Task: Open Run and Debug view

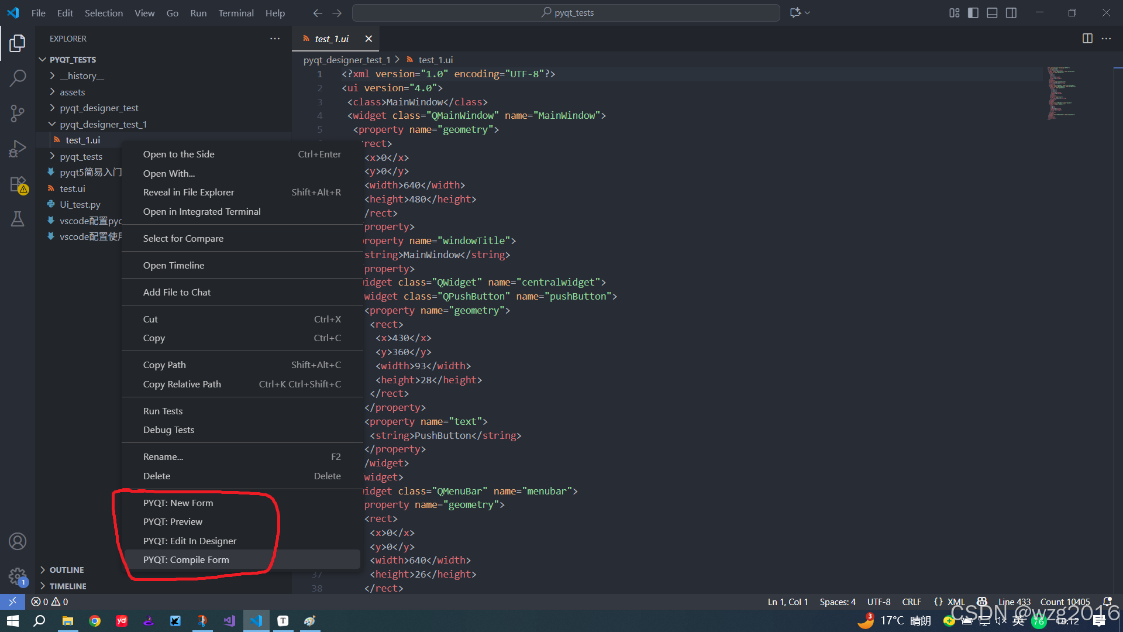Action: click(x=18, y=149)
